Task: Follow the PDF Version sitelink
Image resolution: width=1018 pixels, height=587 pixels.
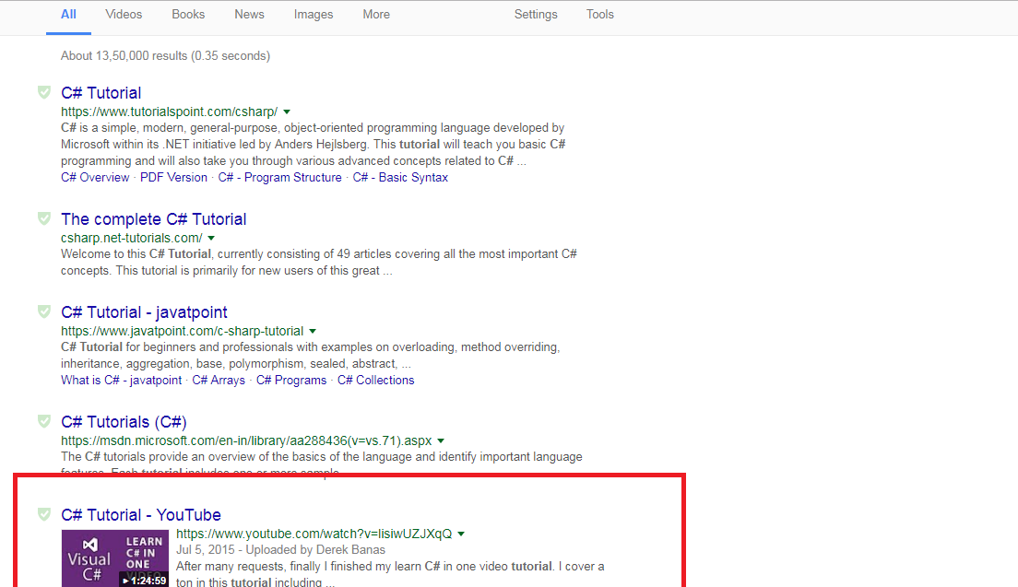Action: 173,178
